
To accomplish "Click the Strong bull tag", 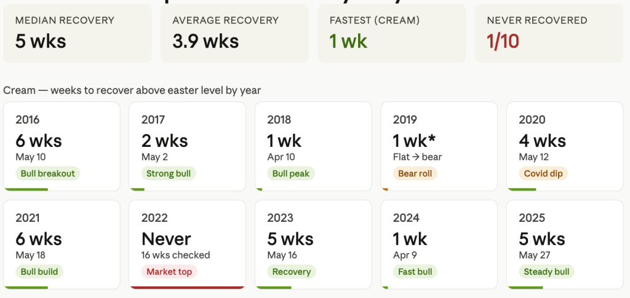I will click(169, 174).
